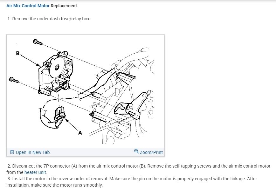Screen dimensions: 276x192
Task: Click the arrow pointing from label A
Action: (x=72, y=124)
